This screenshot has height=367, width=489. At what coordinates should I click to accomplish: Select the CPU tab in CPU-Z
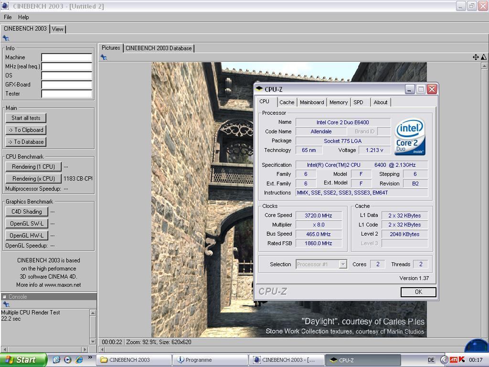264,101
